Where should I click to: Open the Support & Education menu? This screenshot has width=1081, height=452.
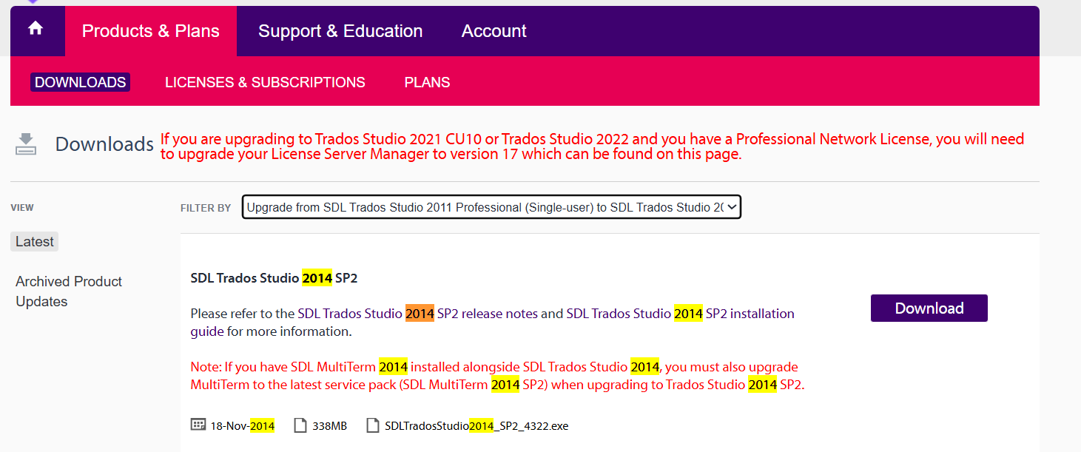[x=340, y=30]
